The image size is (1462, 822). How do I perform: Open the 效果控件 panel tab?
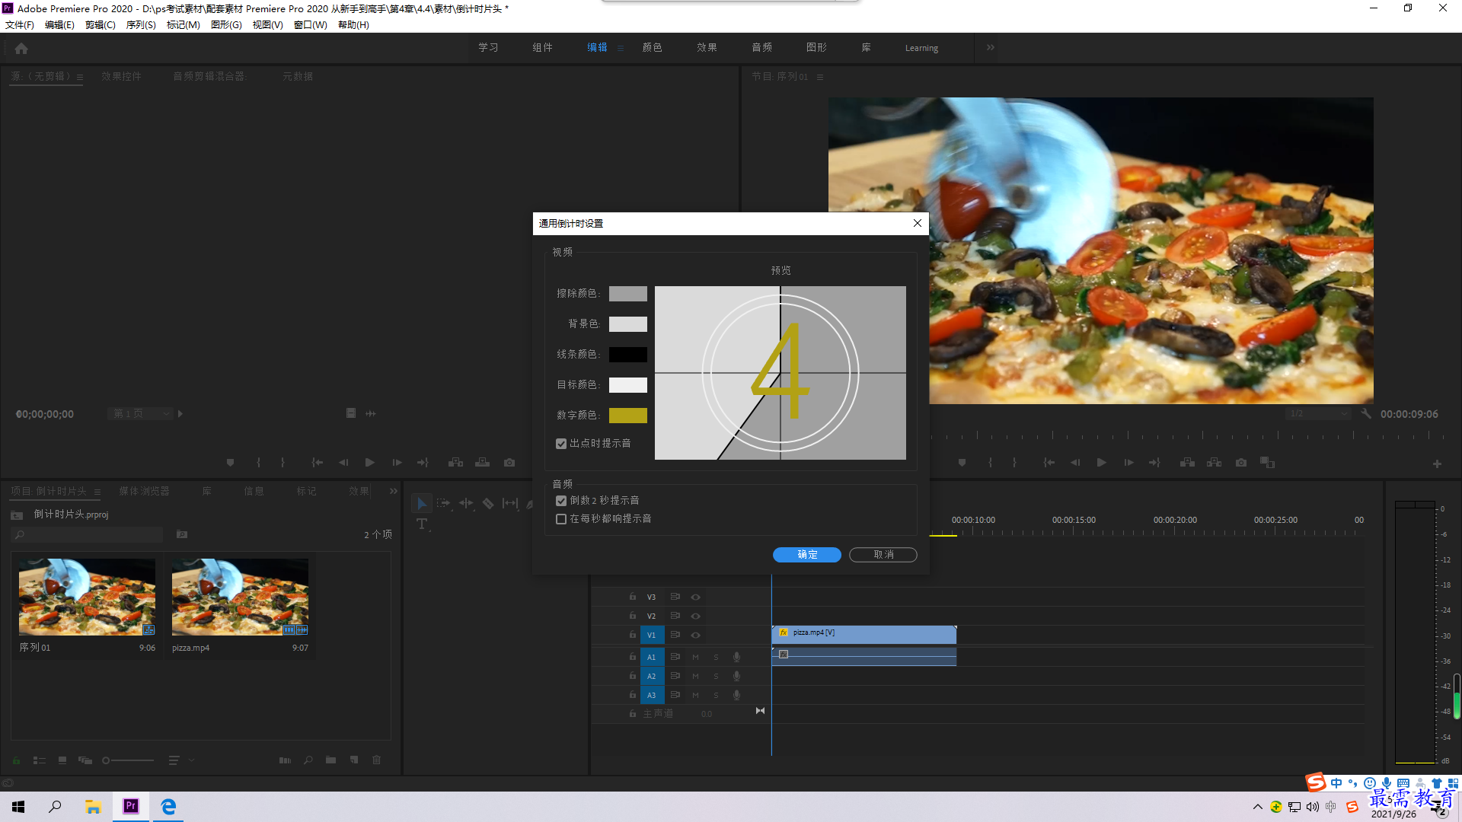[x=121, y=77]
